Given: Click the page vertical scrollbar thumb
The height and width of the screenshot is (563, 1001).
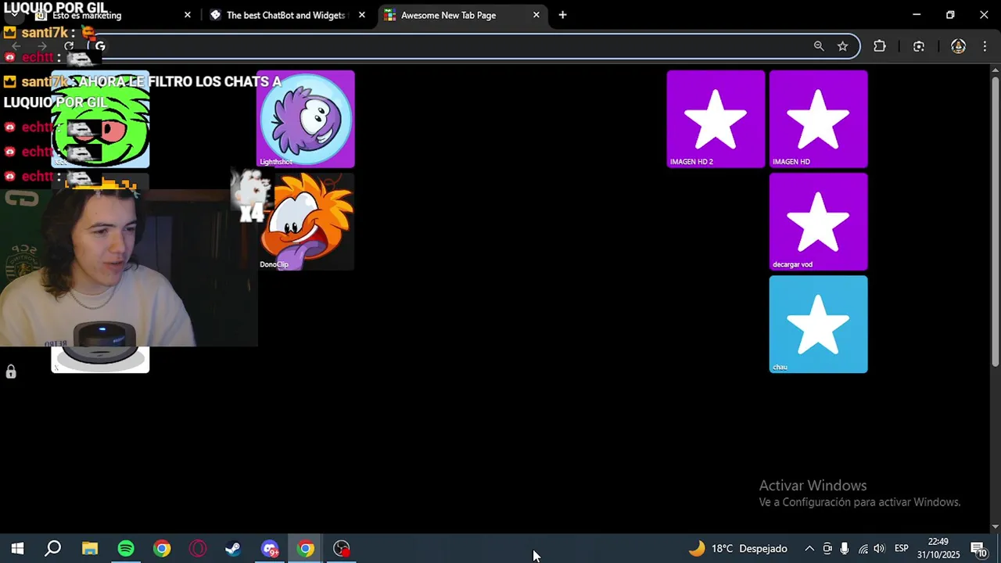Looking at the screenshot, I should tap(996, 221).
